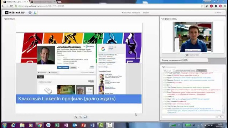Open the white Camtasia recorder taskbar icon
228x128 pixels.
110,125
